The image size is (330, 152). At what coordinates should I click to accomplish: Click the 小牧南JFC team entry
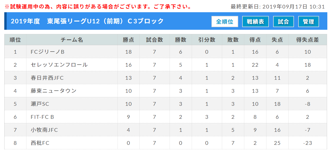[44, 130]
